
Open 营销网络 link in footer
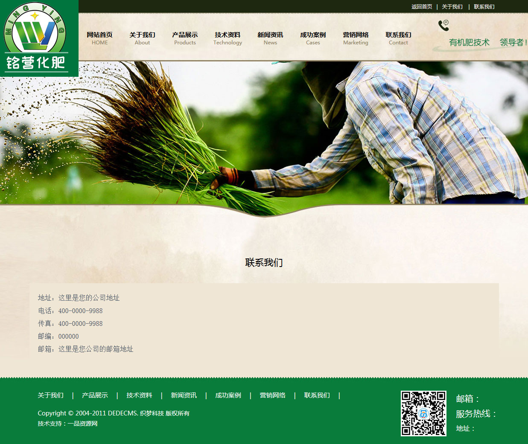point(272,395)
